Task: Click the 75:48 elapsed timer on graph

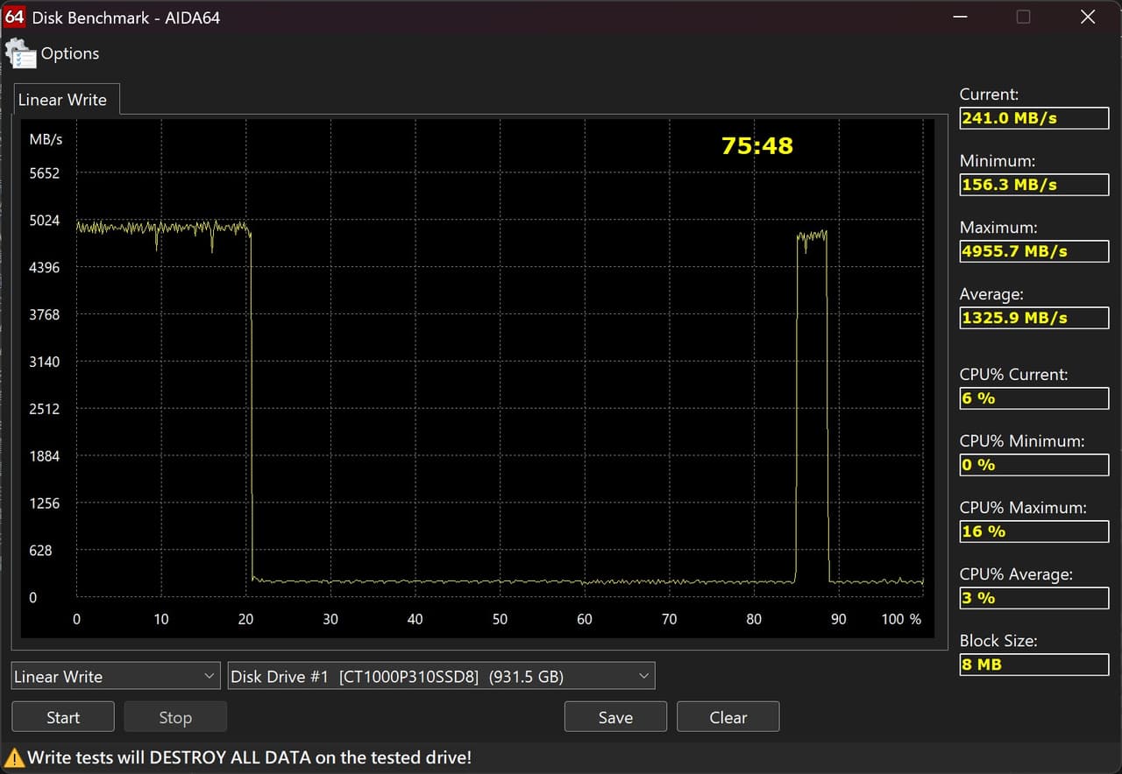Action: pos(756,146)
